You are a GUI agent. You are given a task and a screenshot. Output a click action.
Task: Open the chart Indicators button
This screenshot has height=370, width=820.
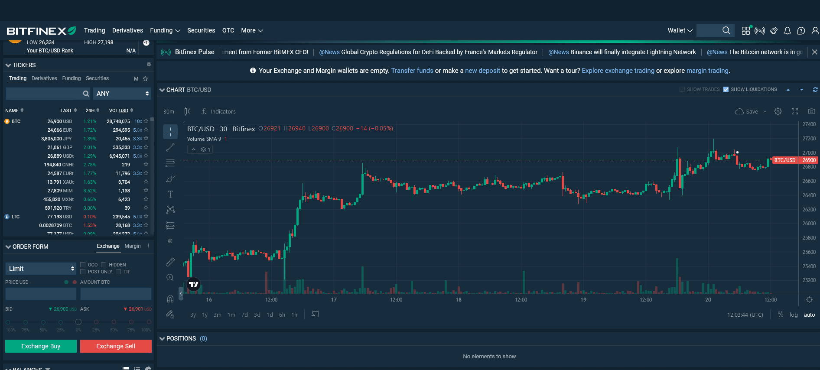coord(218,111)
